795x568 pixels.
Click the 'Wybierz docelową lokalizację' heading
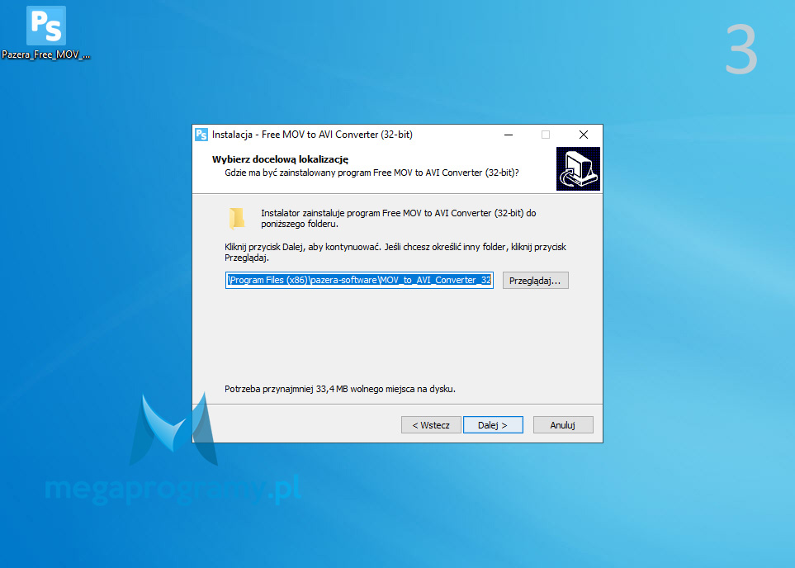point(281,159)
